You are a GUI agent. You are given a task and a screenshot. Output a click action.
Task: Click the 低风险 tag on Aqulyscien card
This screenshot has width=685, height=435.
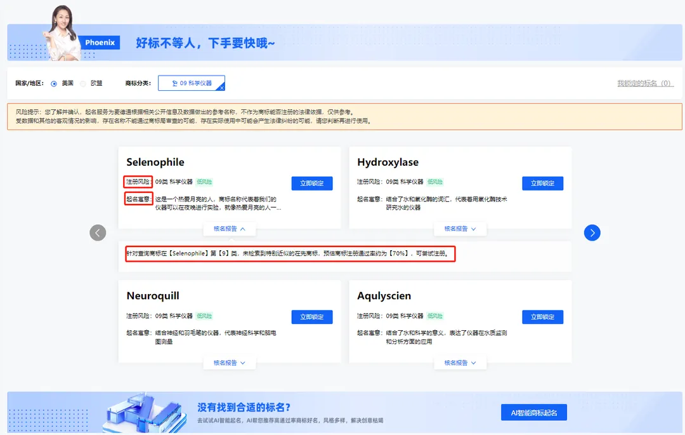[434, 316]
